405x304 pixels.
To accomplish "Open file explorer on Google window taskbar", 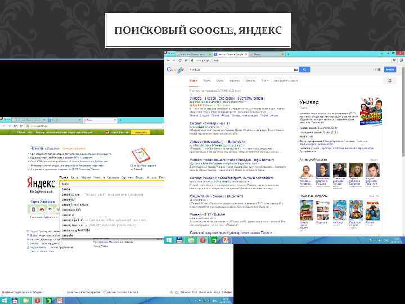I will (x=191, y=240).
